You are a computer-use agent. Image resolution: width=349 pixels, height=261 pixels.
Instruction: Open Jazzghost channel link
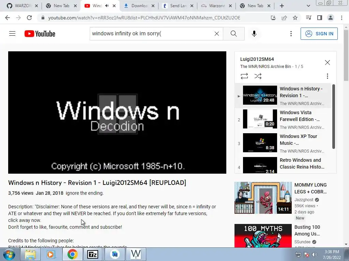[x=304, y=200]
